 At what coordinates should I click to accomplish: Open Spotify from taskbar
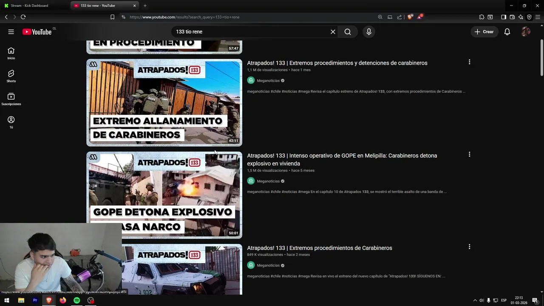(x=76, y=300)
